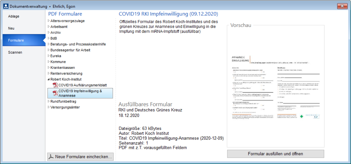Click Formular ausfüllen und öffnen button
The width and height of the screenshot is (351, 164).
275,154
